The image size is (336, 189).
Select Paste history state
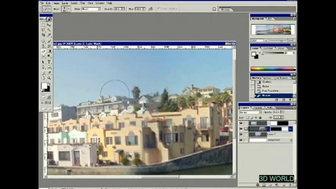click(274, 86)
